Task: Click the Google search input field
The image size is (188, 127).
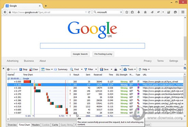Action: tap(92, 46)
